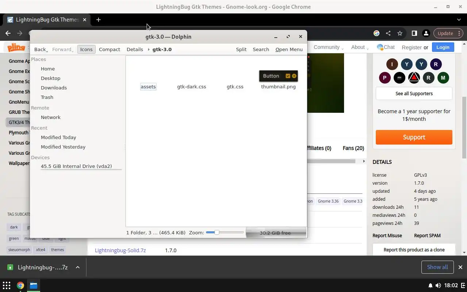Screen dimensions: 467x292
Task: Open the About dropdown menu
Action: 359,47
